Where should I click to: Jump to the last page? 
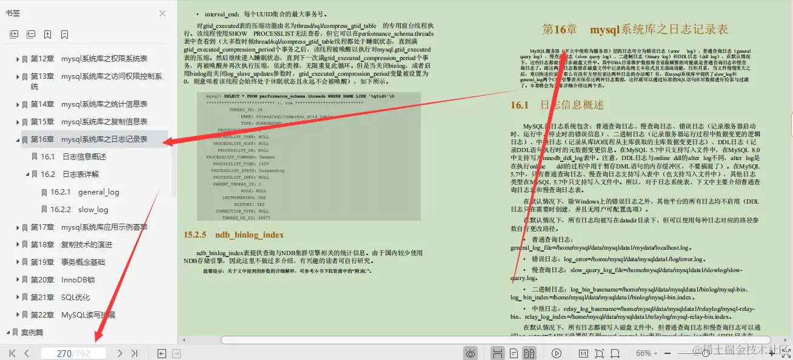pyautogui.click(x=135, y=353)
